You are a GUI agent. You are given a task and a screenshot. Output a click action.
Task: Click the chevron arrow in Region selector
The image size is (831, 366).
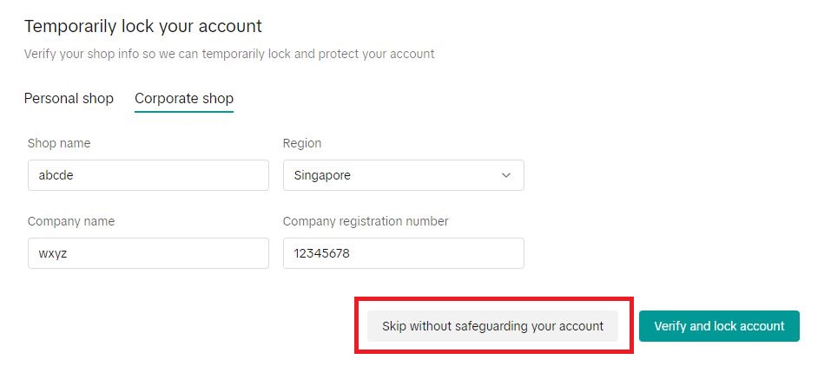point(506,175)
